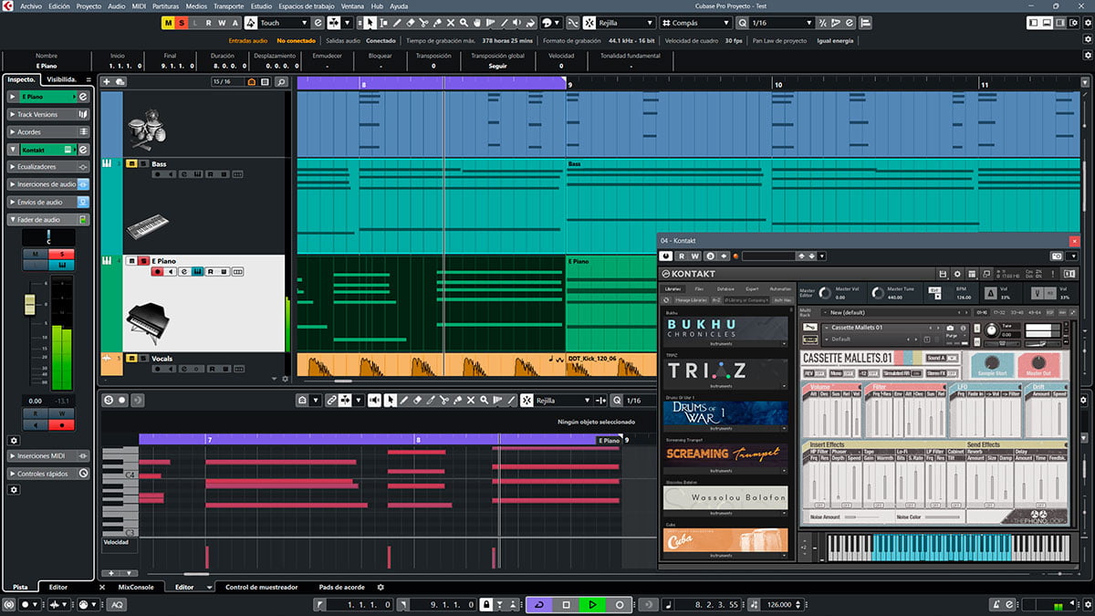
Task: Select the Mute X tool in main toolbar
Action: pyautogui.click(x=451, y=23)
